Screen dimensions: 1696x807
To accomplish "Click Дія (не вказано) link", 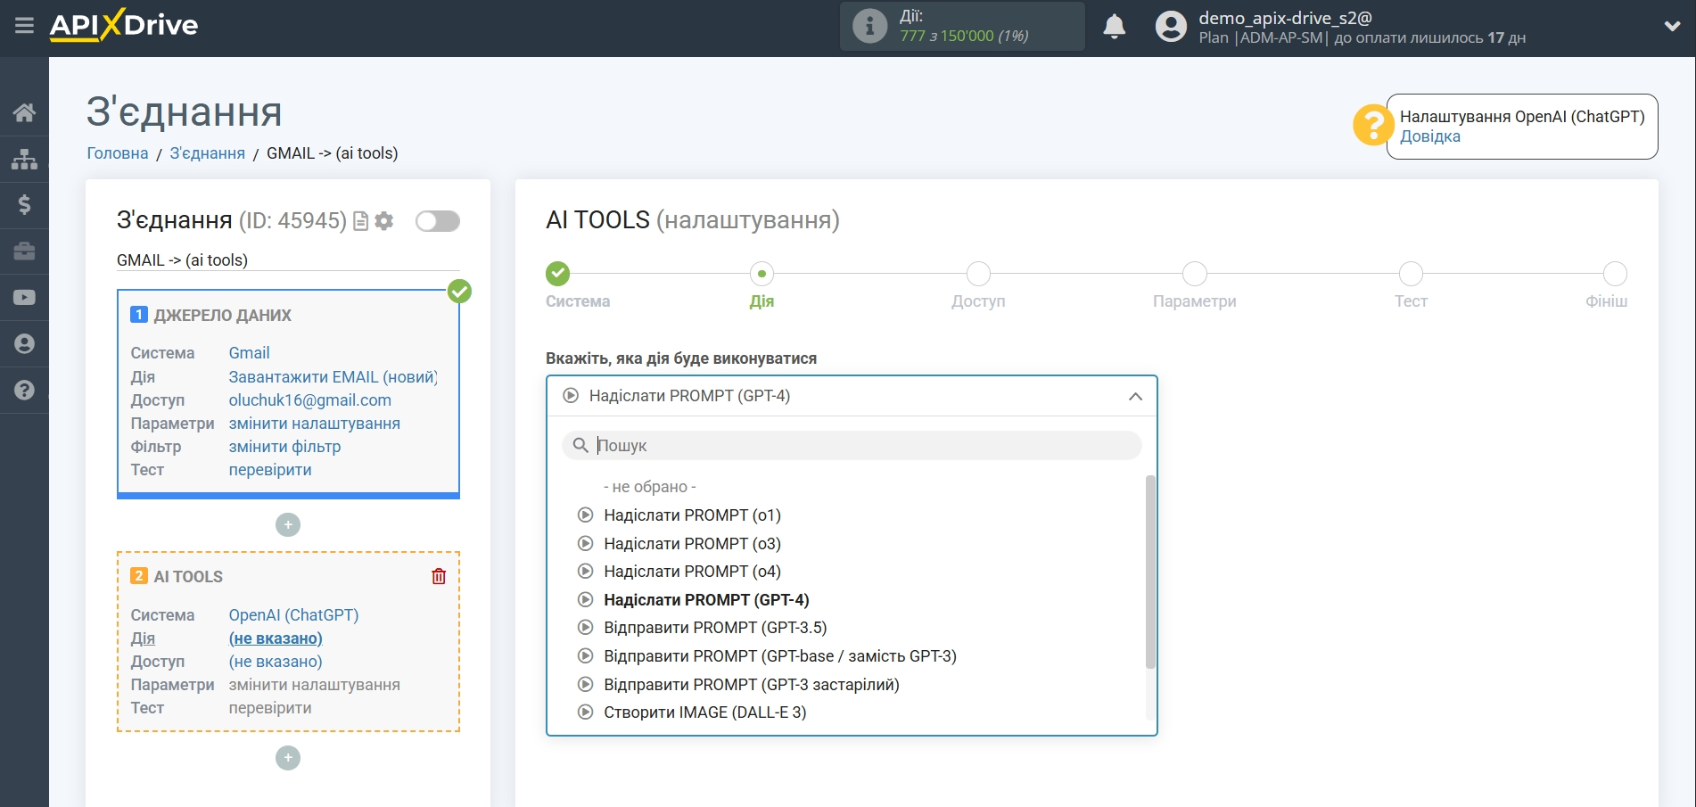I will 276,638.
